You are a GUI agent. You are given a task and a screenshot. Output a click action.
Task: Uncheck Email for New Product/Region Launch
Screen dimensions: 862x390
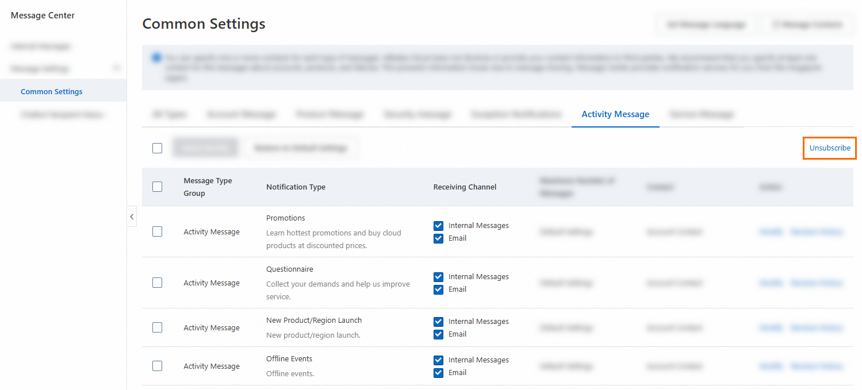tap(439, 334)
